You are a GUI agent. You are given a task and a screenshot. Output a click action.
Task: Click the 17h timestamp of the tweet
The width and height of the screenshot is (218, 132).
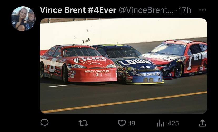[x=185, y=10]
